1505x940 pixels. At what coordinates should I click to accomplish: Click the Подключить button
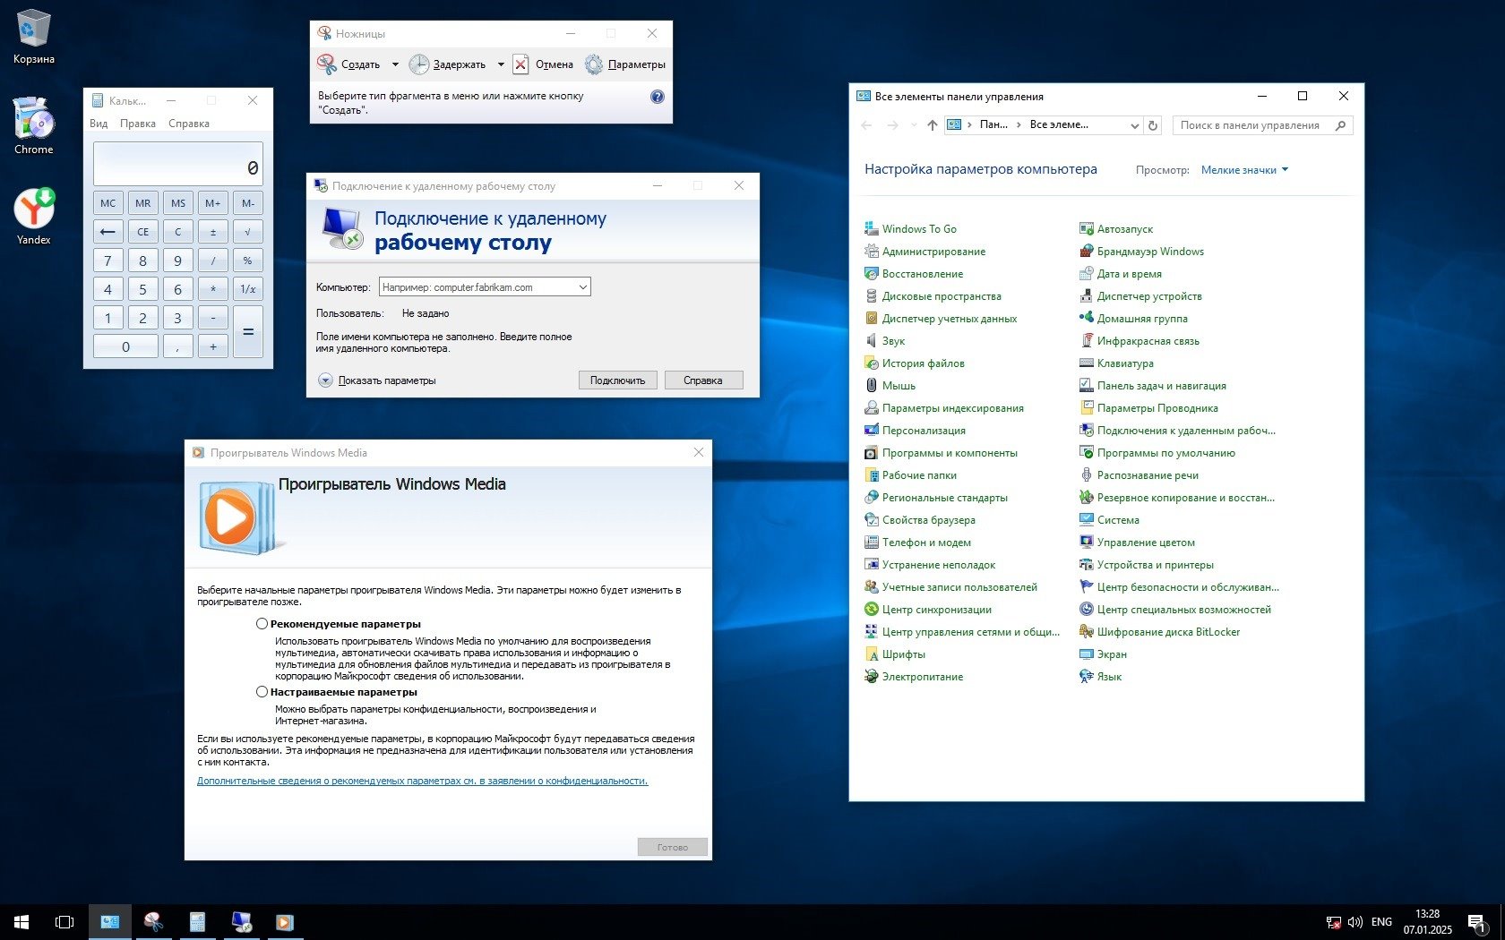click(617, 380)
